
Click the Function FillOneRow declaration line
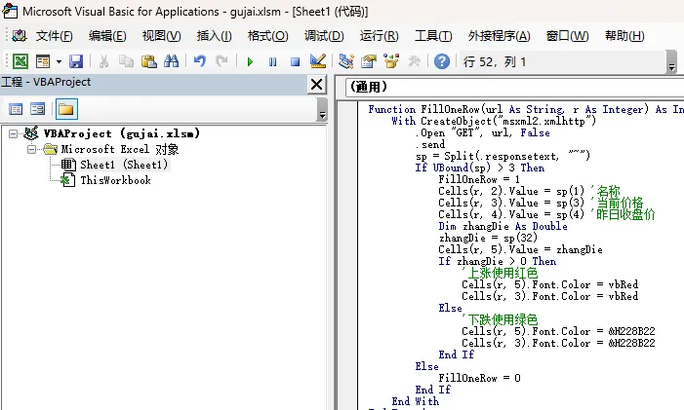526,109
